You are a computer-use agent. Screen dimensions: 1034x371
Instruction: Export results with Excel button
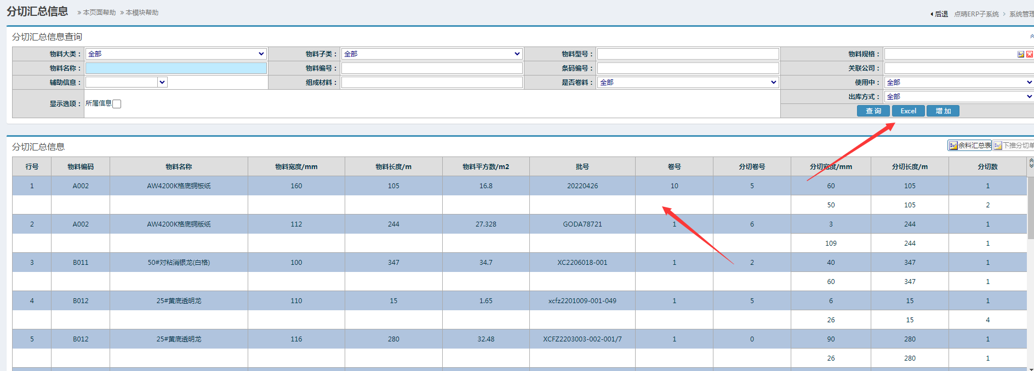pyautogui.click(x=908, y=111)
